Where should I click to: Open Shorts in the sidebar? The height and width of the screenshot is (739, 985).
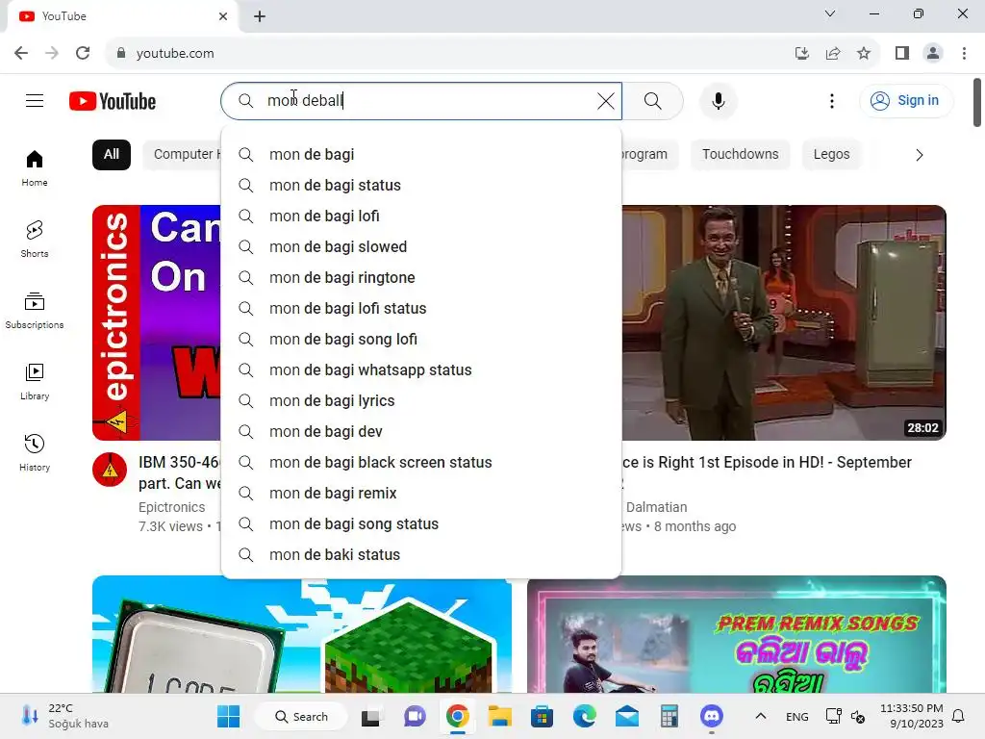click(35, 239)
